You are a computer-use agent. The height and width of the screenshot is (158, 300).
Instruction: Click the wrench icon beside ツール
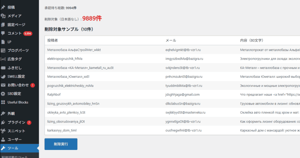(3, 148)
